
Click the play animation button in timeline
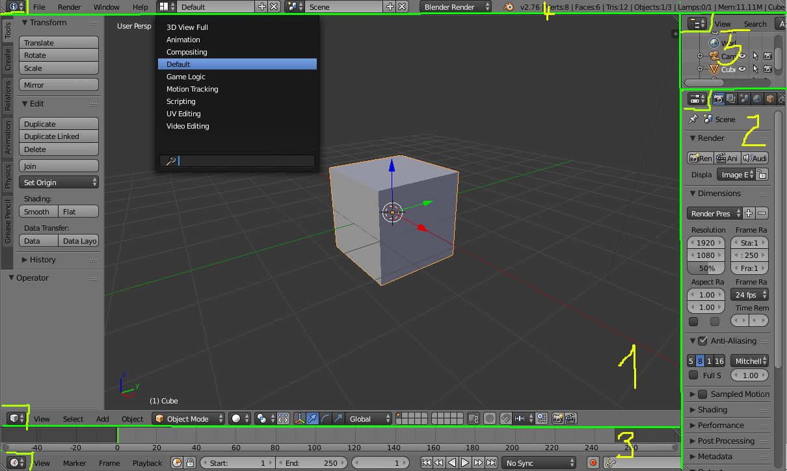[x=465, y=463]
